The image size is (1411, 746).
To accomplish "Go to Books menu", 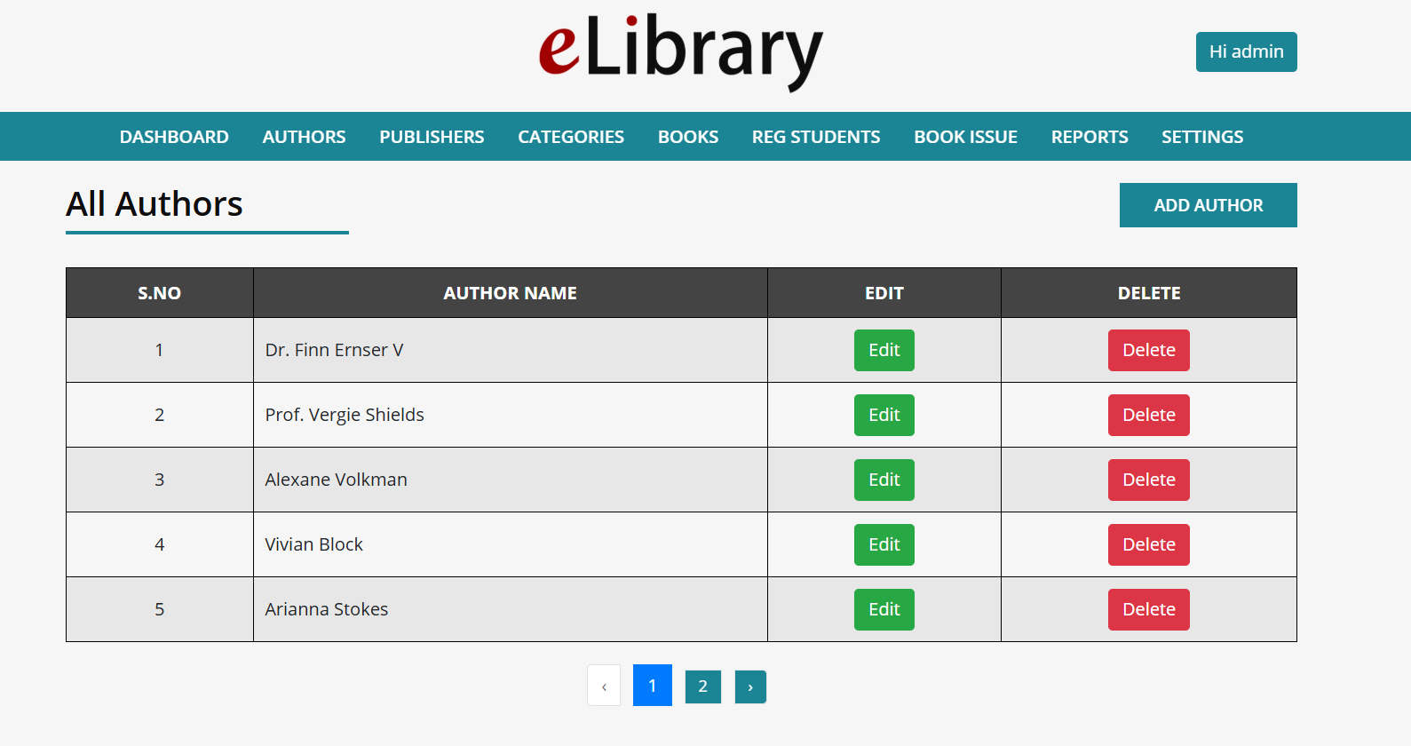I will click(688, 137).
